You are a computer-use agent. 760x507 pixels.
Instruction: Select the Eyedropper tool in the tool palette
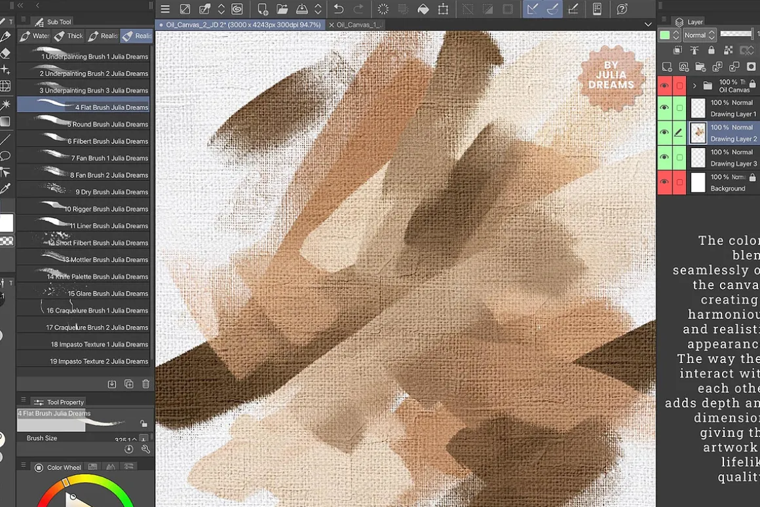tap(5, 189)
